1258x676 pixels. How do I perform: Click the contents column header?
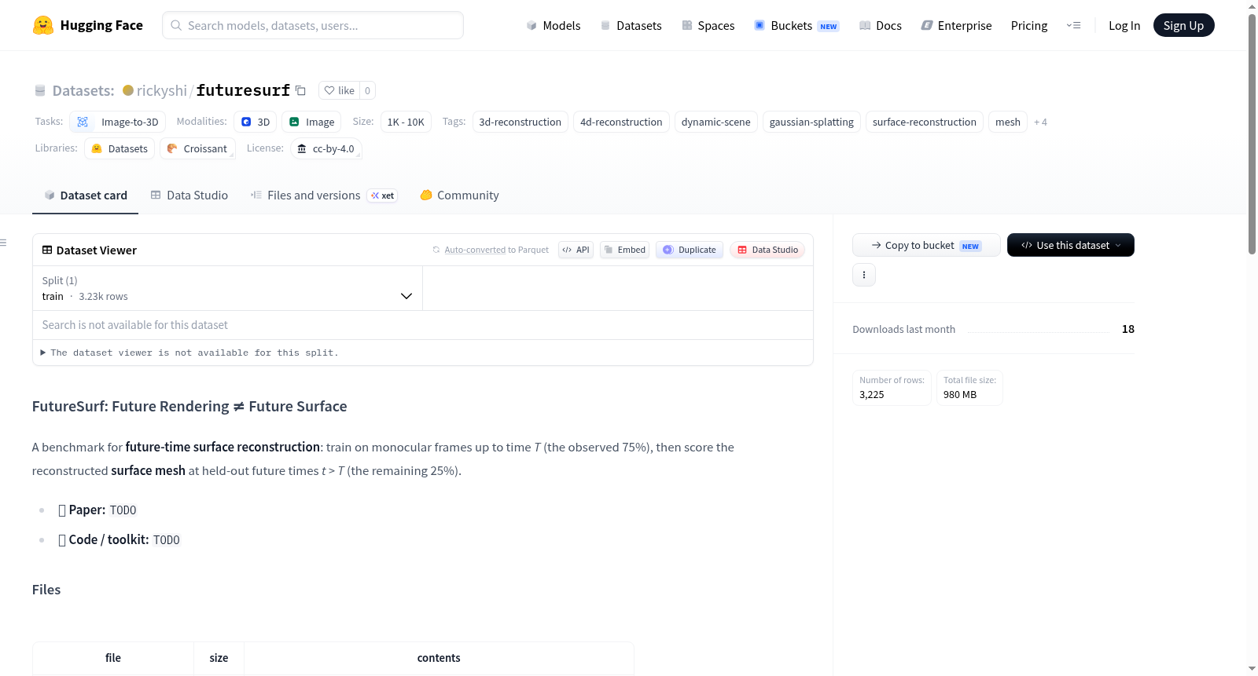(x=439, y=658)
